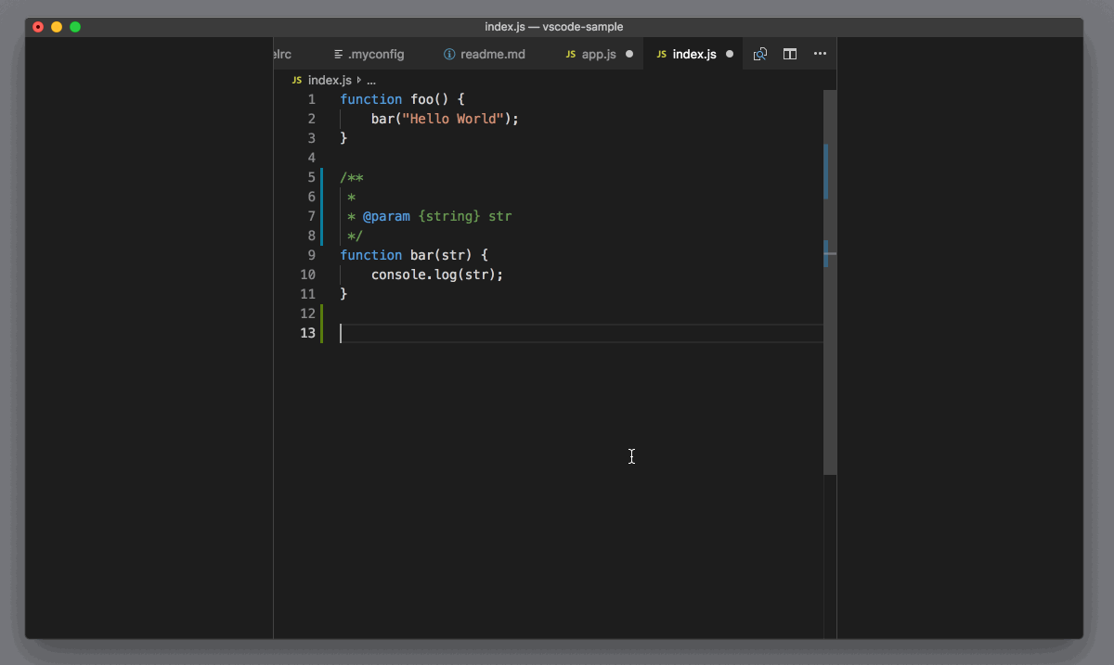This screenshot has height=665, width=1114.
Task: Click the partially visible tab ending in 'lrc'
Action: coord(282,54)
